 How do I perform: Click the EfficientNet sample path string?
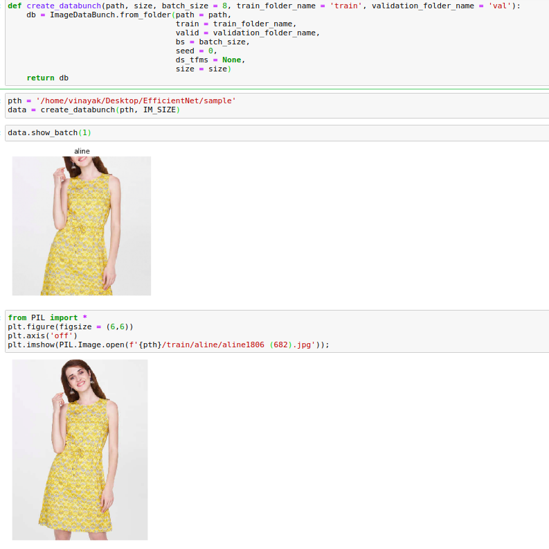click(x=136, y=101)
